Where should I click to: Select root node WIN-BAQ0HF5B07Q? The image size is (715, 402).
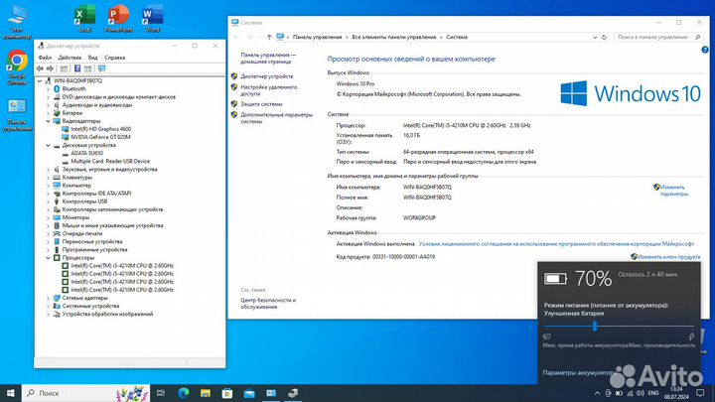pos(78,80)
